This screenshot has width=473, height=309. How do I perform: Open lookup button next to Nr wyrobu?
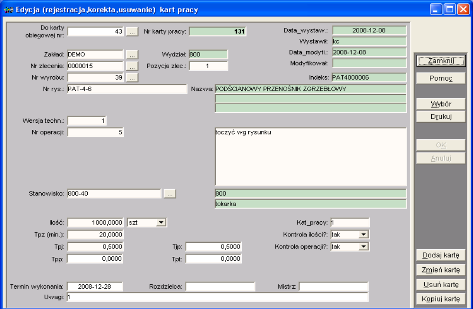pos(132,78)
